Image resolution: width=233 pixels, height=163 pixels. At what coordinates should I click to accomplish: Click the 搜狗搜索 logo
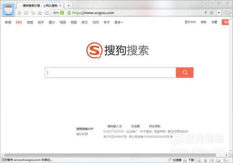[x=118, y=50]
